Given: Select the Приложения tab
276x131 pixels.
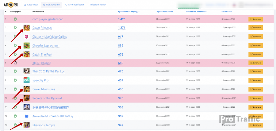Looking at the screenshot, I should (x=51, y=5).
